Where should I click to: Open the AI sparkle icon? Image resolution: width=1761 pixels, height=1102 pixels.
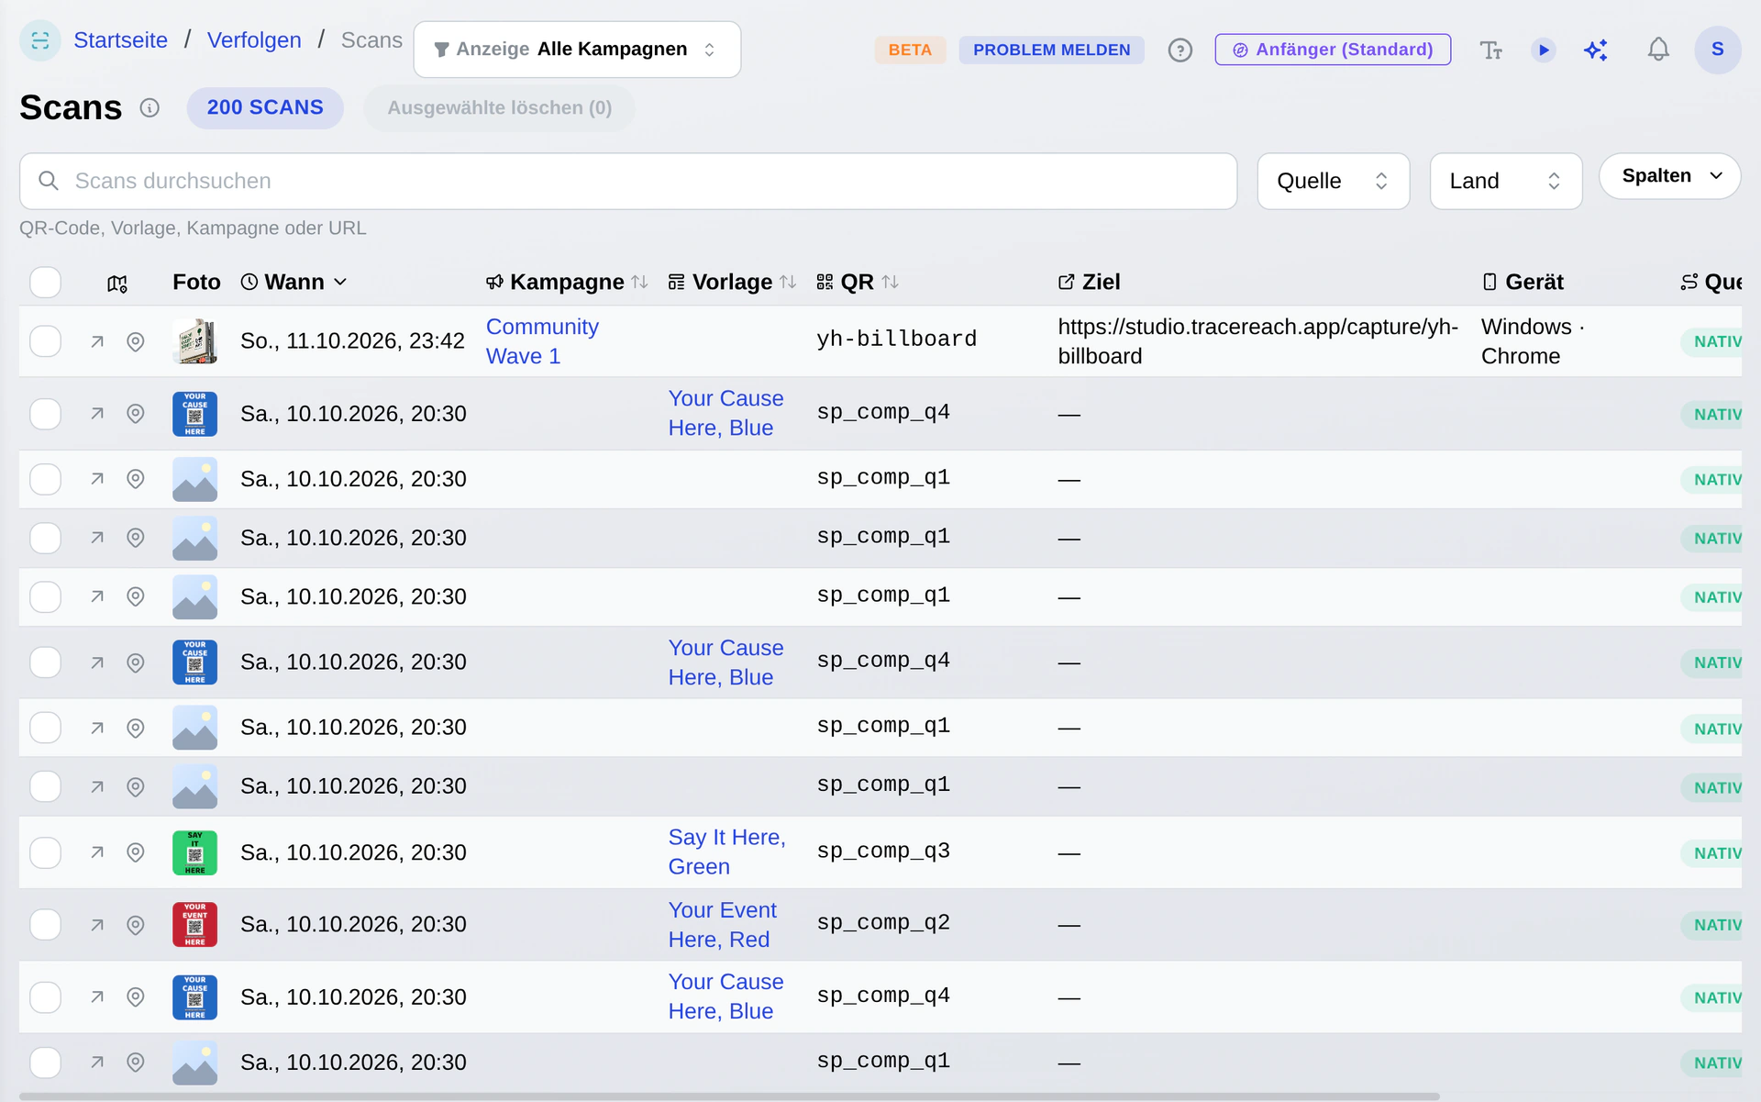click(1597, 50)
